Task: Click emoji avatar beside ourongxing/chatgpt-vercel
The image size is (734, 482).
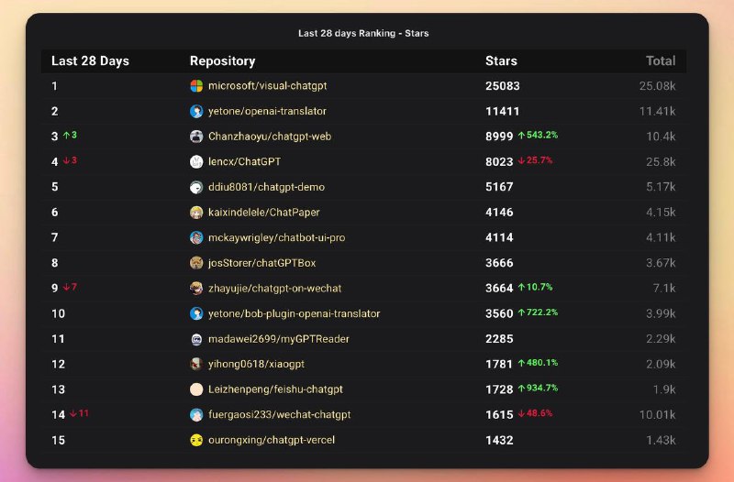Action: coord(196,440)
